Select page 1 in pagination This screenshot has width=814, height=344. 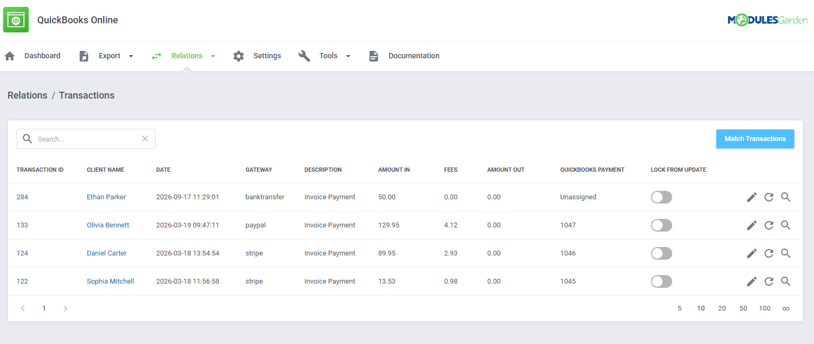point(44,308)
